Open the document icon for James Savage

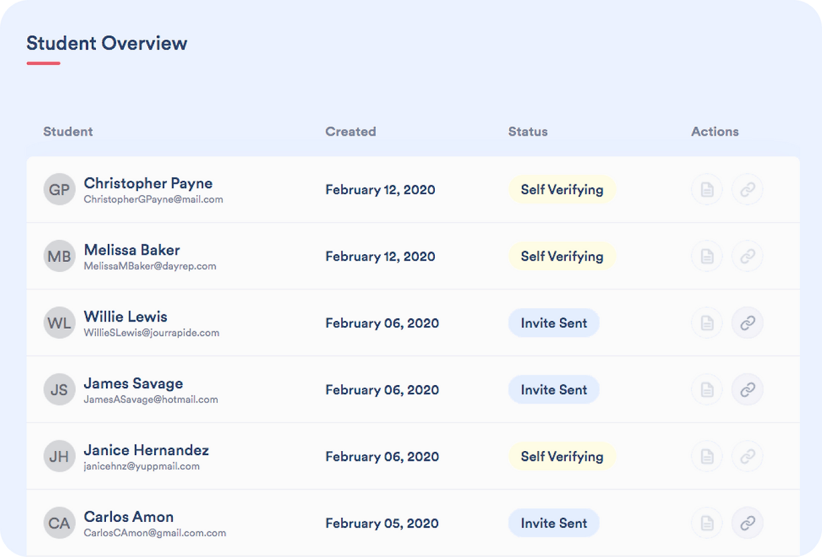tap(706, 390)
